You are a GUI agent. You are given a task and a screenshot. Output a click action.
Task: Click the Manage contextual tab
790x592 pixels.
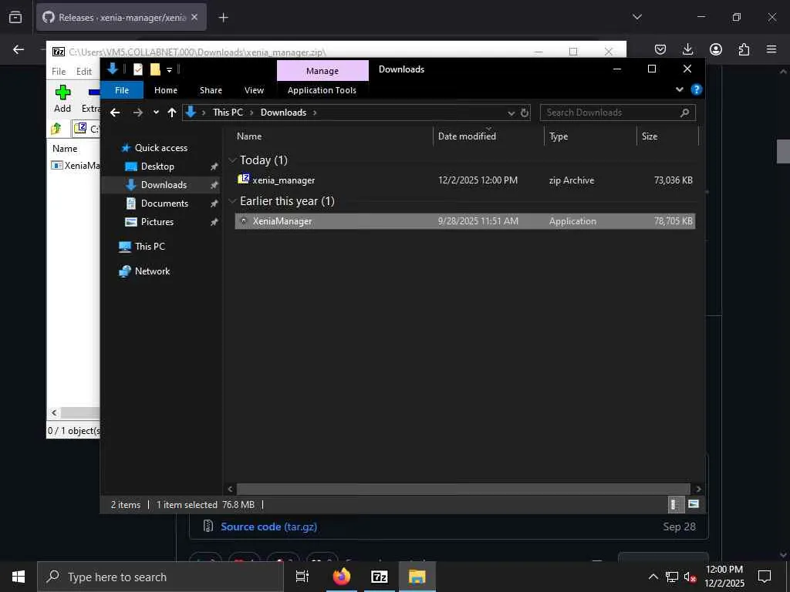click(322, 71)
